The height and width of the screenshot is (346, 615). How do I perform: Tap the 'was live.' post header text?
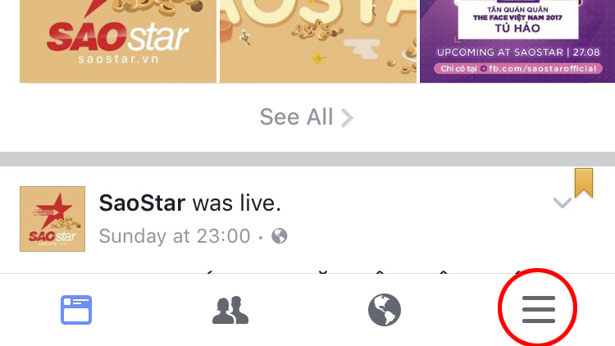[x=237, y=203]
